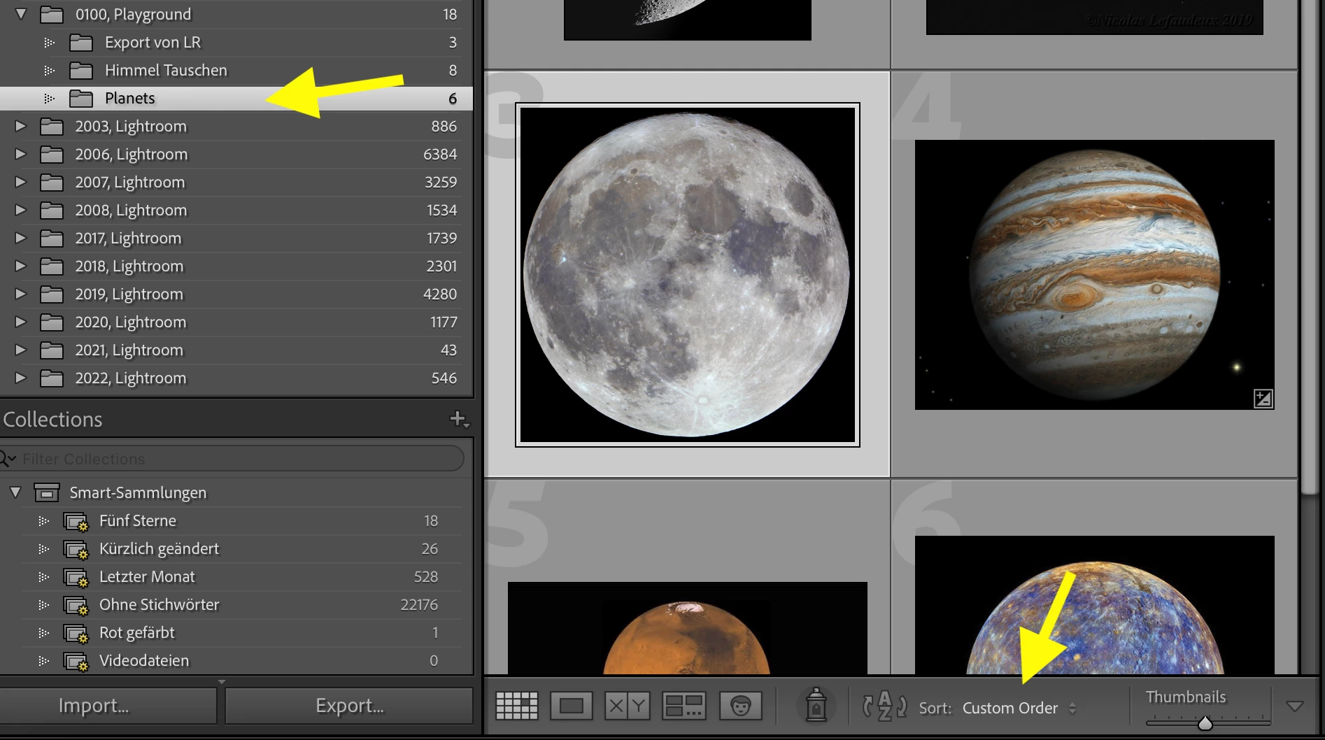Select the full moon thumbnail
Screen dimensions: 1325x740
[688, 275]
